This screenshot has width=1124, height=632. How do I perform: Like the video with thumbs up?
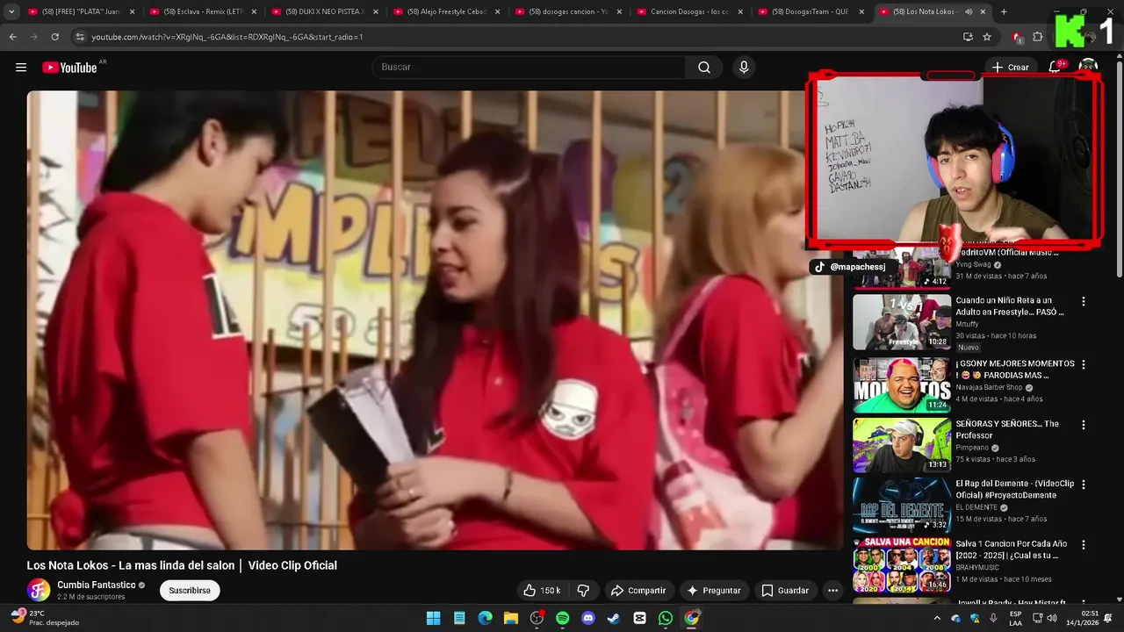click(x=542, y=591)
